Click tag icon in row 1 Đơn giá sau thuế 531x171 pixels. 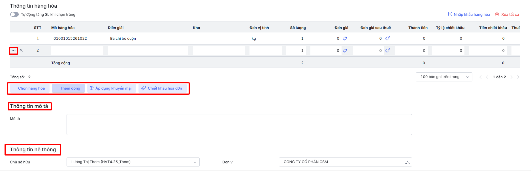pyautogui.click(x=387, y=38)
